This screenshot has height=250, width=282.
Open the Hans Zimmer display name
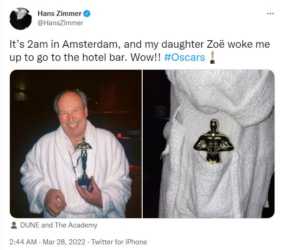coord(60,14)
